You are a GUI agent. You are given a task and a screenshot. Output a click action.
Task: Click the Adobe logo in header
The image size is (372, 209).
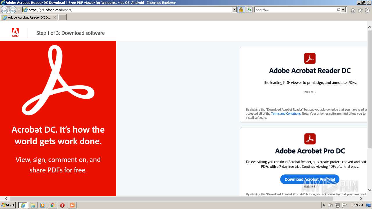click(15, 33)
